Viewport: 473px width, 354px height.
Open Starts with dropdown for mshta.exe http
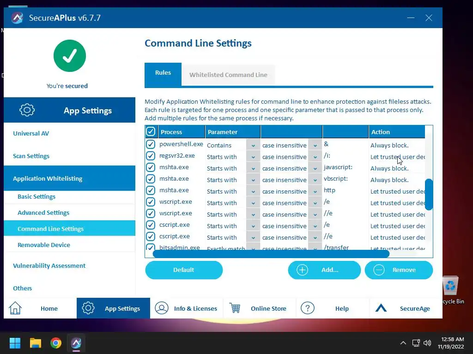click(253, 191)
